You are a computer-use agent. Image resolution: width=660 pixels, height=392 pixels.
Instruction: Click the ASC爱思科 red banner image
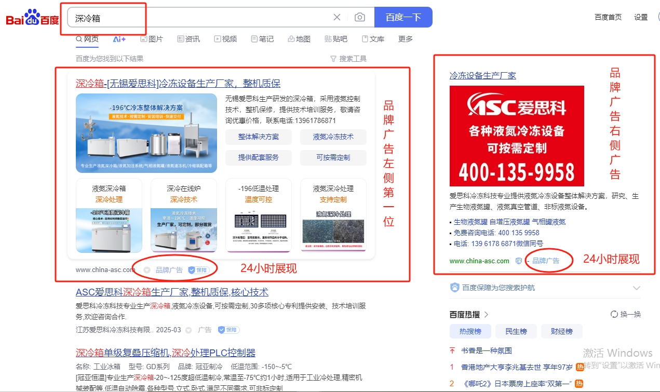(517, 136)
